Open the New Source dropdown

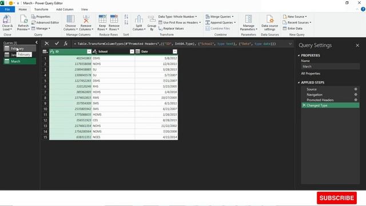coord(295,17)
